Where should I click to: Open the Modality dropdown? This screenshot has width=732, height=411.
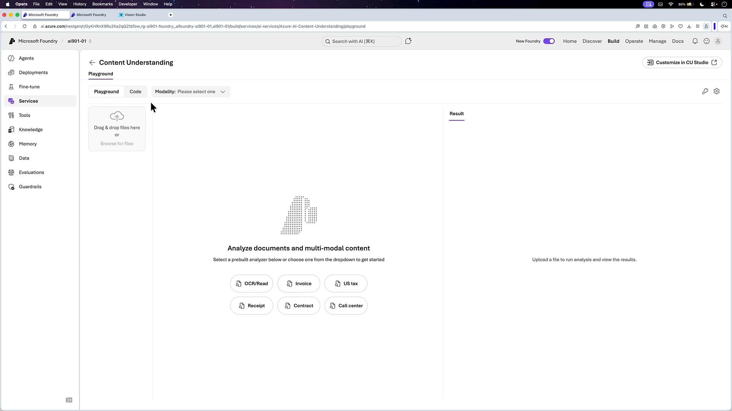(191, 92)
